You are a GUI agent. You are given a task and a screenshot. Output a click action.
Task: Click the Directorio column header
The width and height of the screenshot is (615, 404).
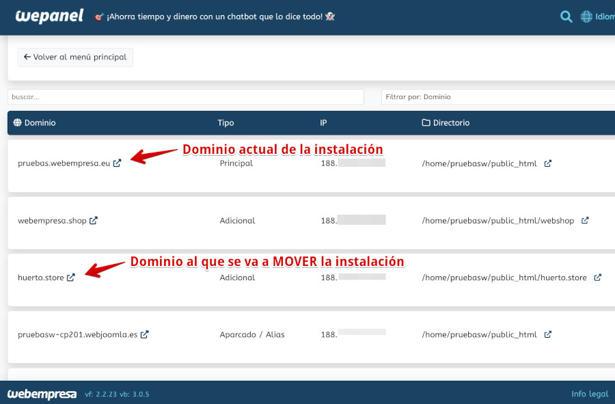point(451,123)
